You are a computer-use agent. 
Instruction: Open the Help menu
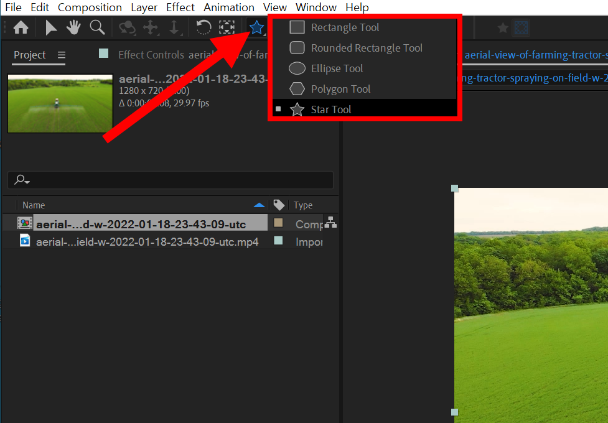[357, 7]
